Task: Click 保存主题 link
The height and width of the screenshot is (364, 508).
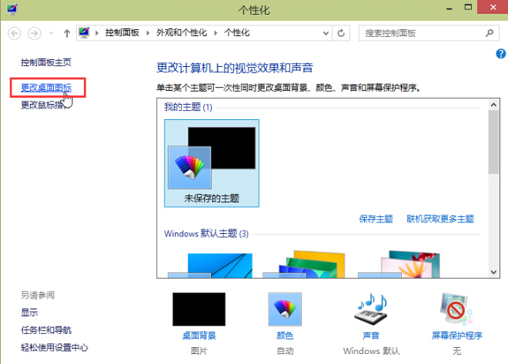Action: pyautogui.click(x=376, y=219)
